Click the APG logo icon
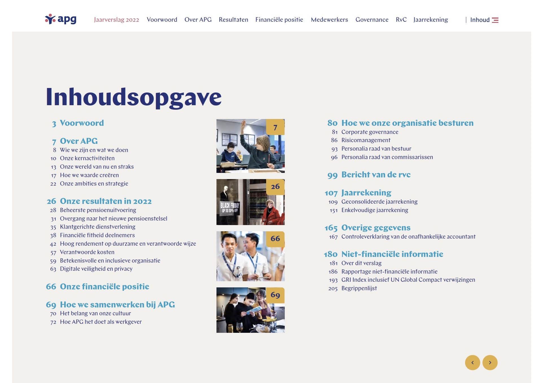543x383 pixels. (x=51, y=19)
